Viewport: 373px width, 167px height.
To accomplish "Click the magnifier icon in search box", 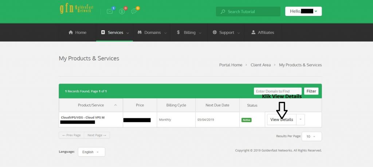I will point(223,12).
